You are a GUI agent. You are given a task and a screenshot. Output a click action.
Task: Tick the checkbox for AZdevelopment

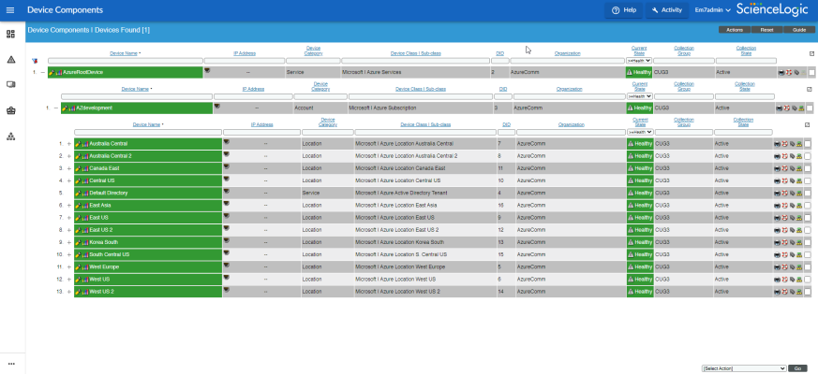click(x=810, y=108)
